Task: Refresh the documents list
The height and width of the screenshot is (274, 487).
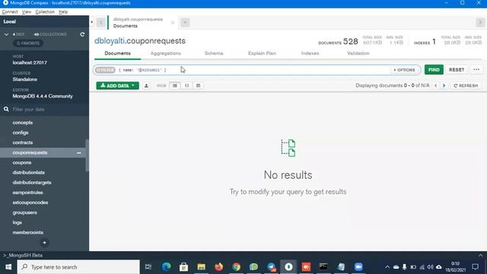Action: click(466, 86)
